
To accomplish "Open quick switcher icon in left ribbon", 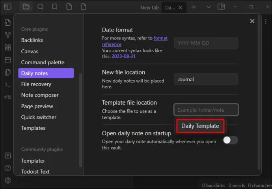I will [7, 23].
